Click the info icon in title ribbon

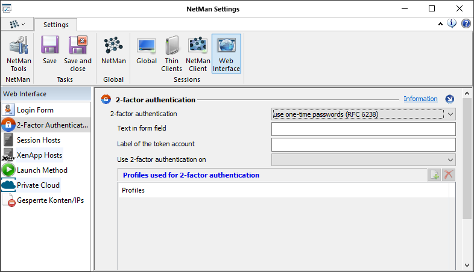pos(452,23)
